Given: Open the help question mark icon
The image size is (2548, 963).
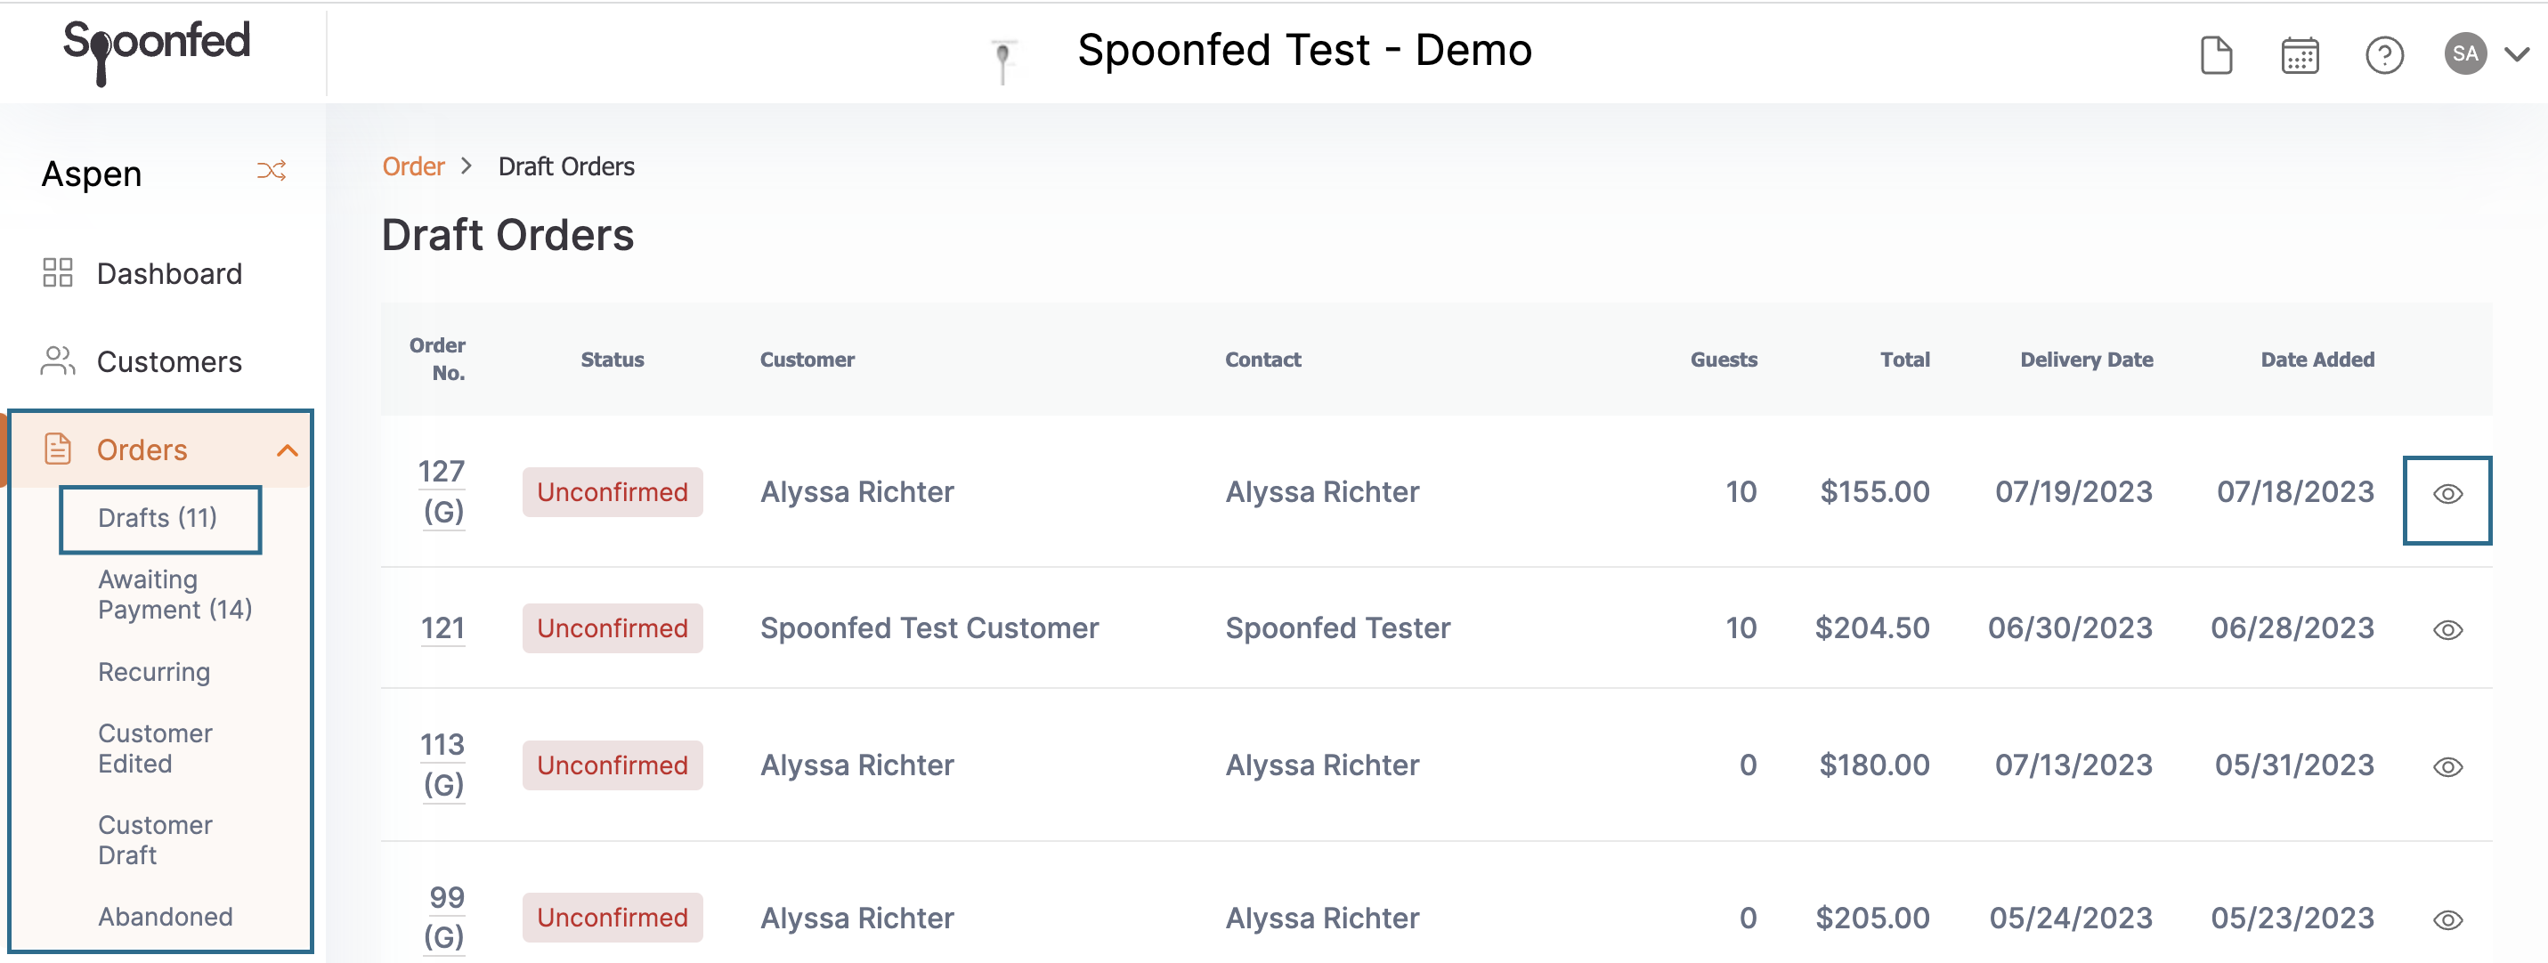Looking at the screenshot, I should (x=2384, y=55).
